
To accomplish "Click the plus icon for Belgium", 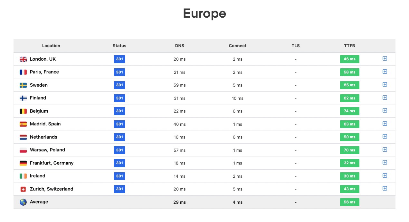I will 385,110.
